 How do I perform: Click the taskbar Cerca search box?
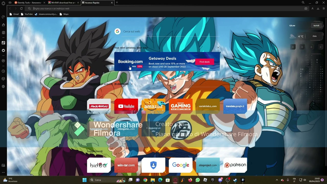pyautogui.click(x=108, y=180)
